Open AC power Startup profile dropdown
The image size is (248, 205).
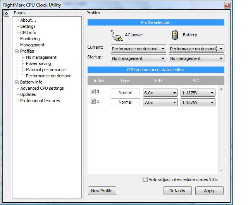138,58
